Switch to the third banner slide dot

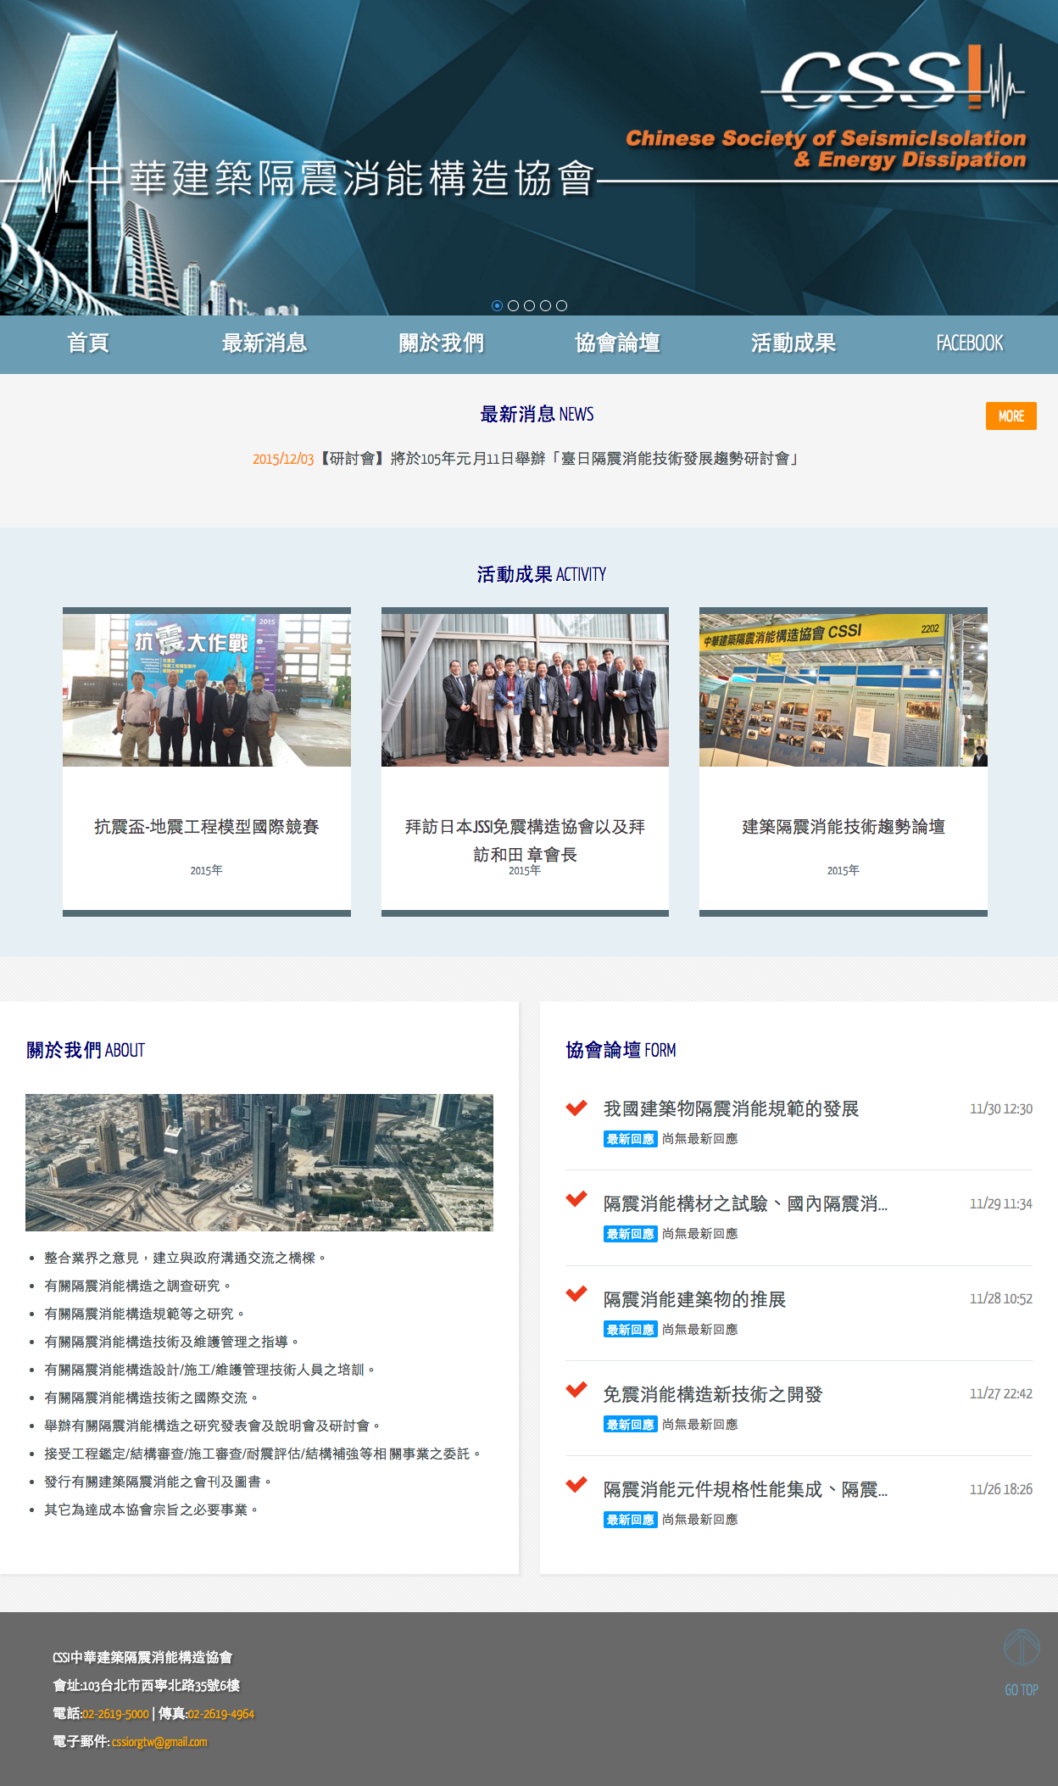point(529,305)
